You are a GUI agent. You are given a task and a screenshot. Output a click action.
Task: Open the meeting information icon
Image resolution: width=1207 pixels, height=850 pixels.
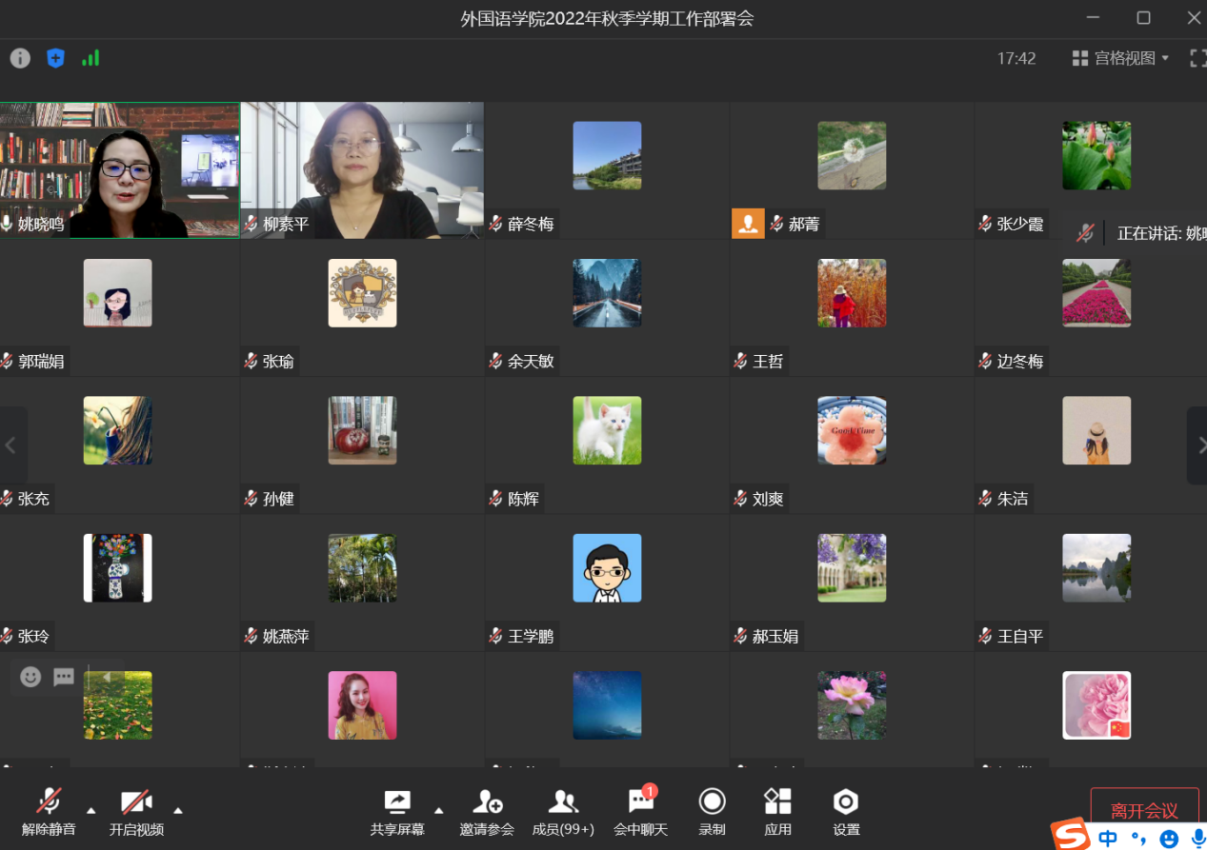pos(20,58)
